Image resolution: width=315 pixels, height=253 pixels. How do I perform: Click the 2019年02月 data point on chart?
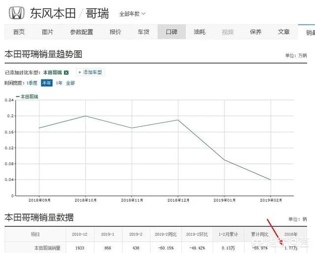tap(271, 180)
